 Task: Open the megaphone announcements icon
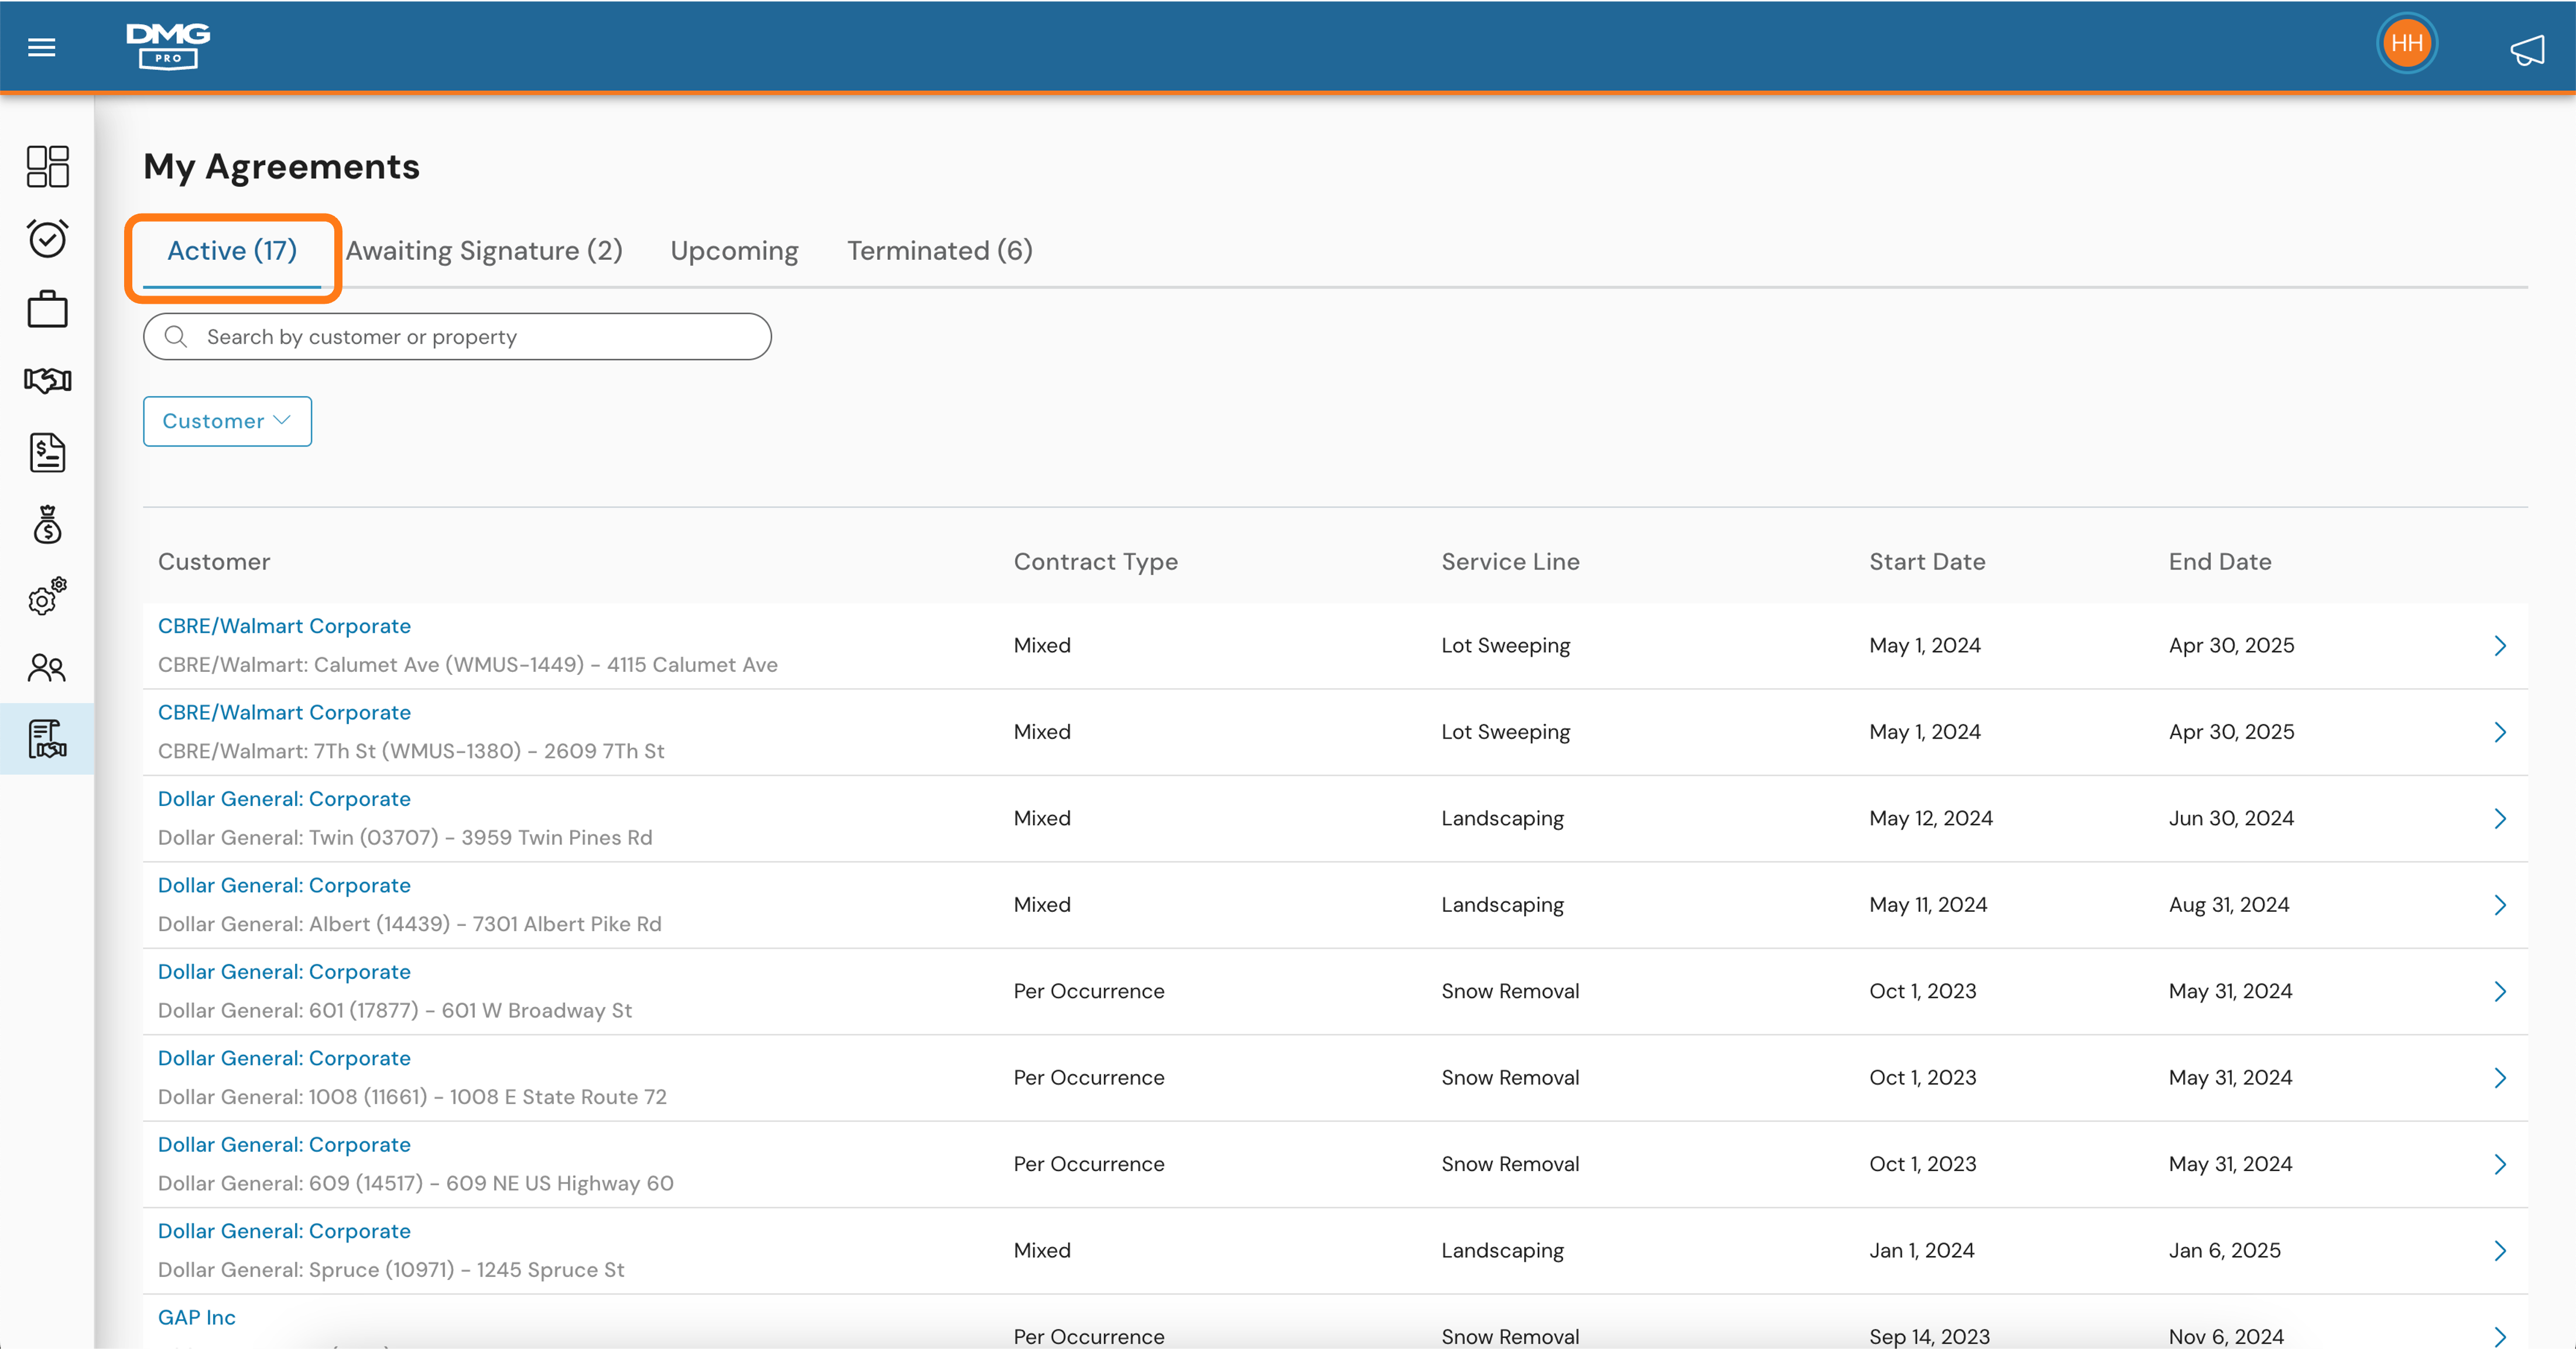pos(2527,50)
